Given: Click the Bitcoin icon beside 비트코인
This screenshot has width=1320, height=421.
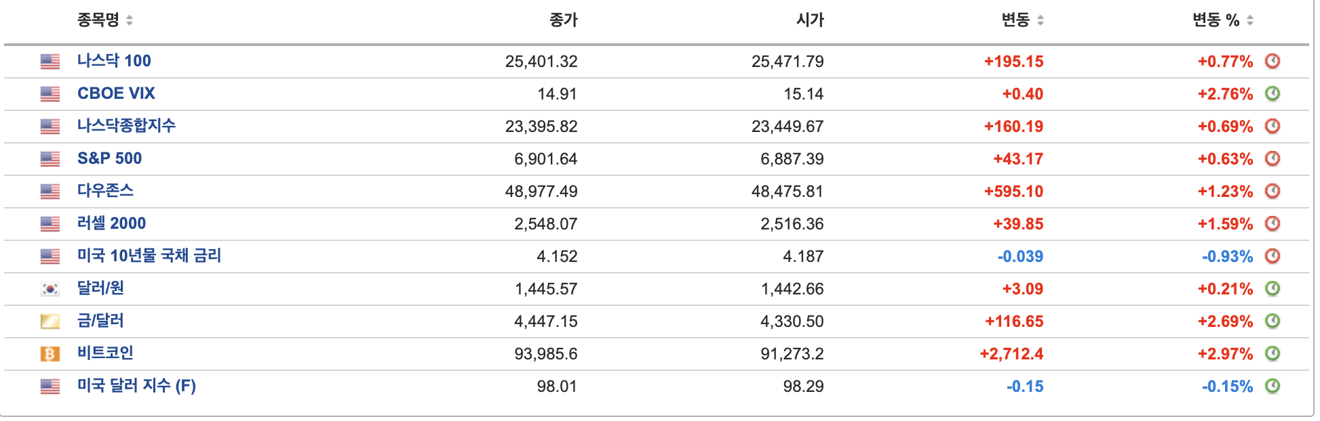Looking at the screenshot, I should [50, 353].
